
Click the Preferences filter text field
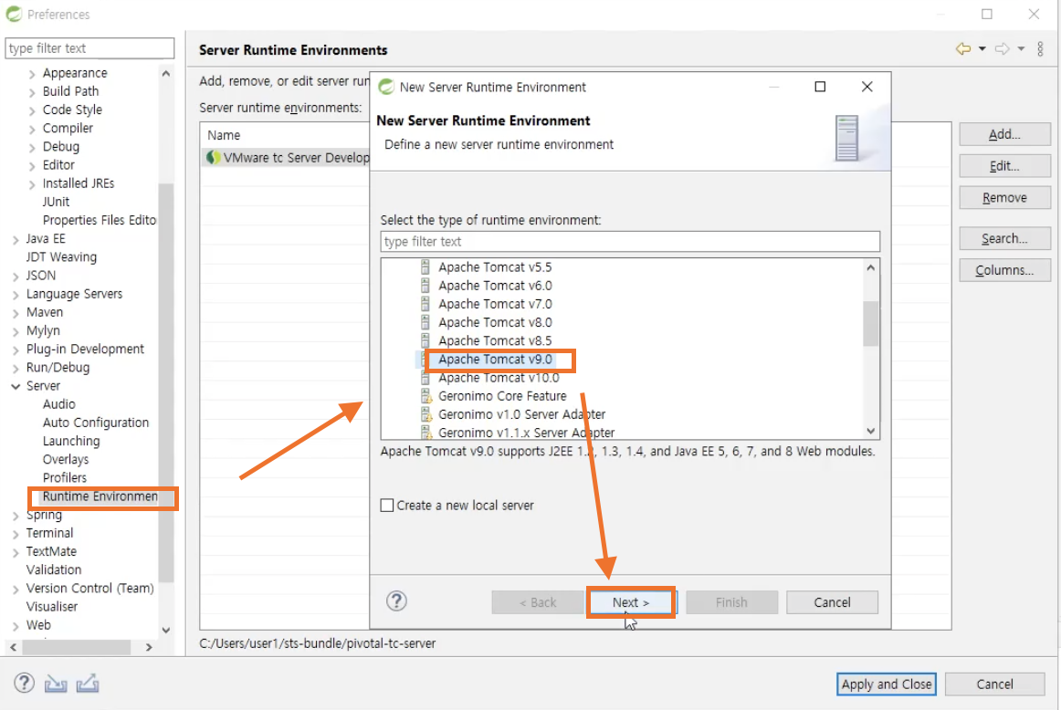click(89, 48)
